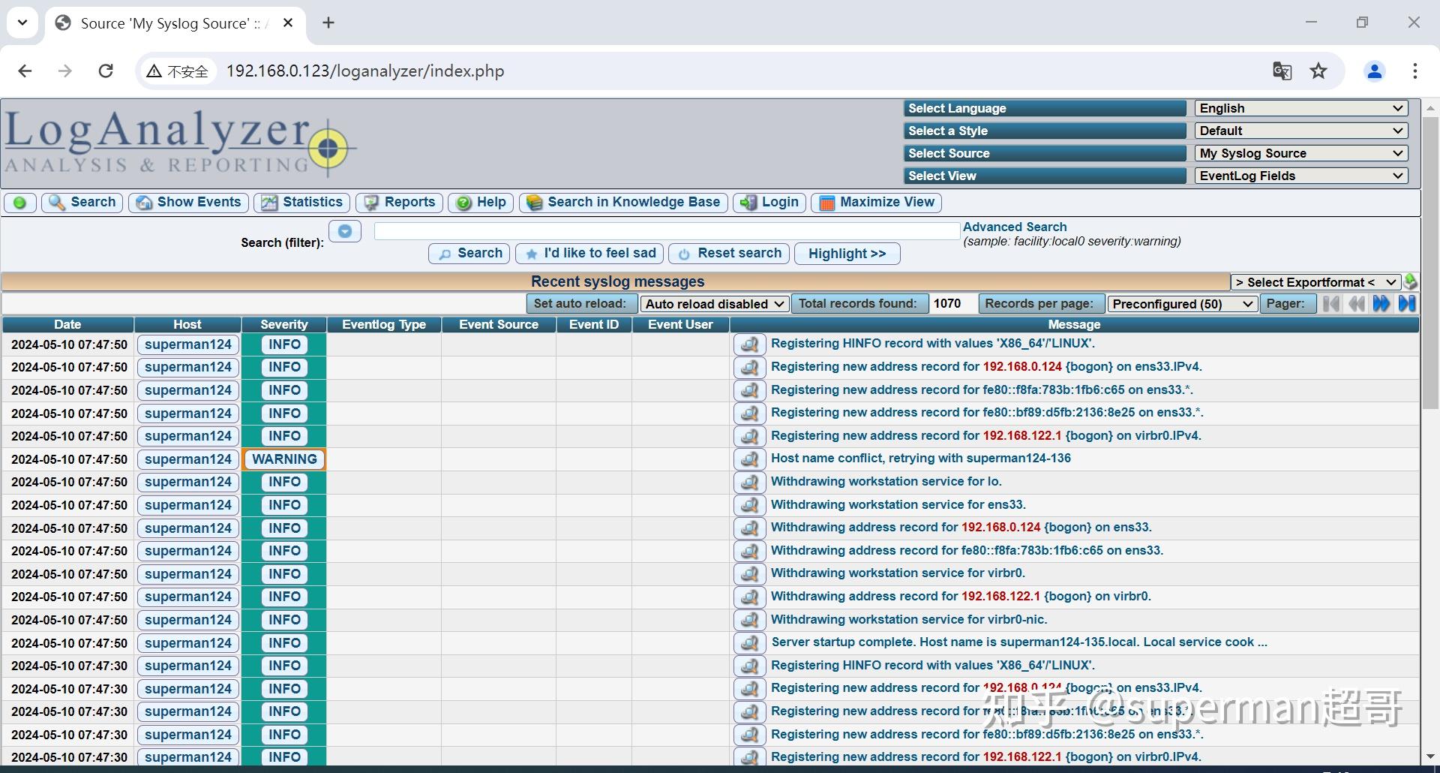Activate Maximize View
The height and width of the screenshot is (773, 1440).
point(875,203)
